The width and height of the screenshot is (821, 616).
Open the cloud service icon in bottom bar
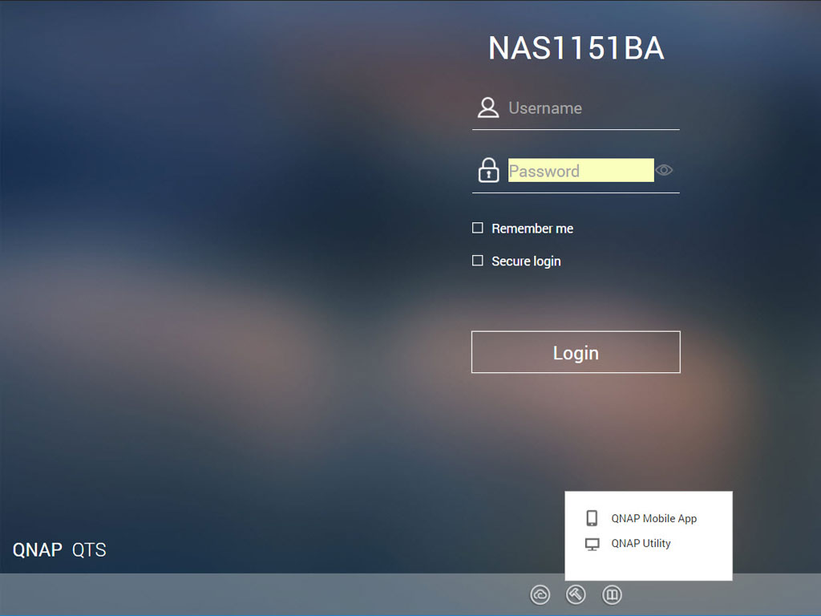point(540,594)
